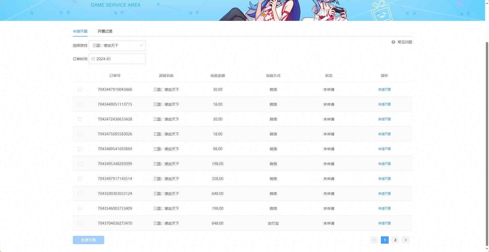Click calendar icon in 订单时间 field
Viewport: 489px width, 252px height.
pyautogui.click(x=93, y=59)
